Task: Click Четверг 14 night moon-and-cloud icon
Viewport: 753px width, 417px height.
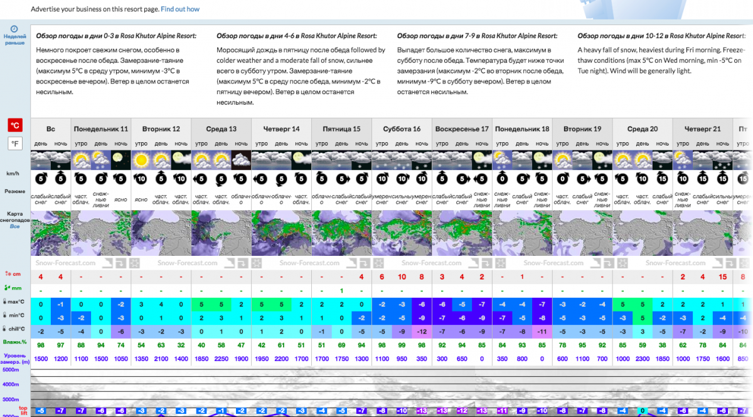Action: tap(301, 159)
